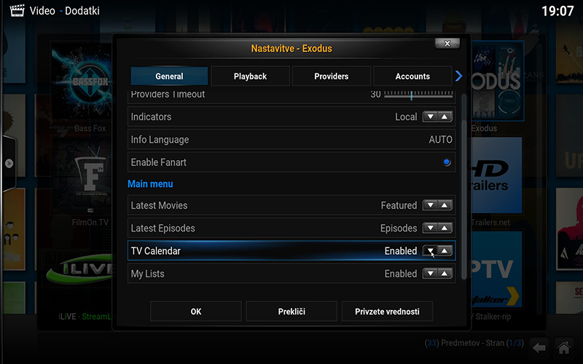
Task: Close the Exodus settings dialog
Action: point(447,43)
